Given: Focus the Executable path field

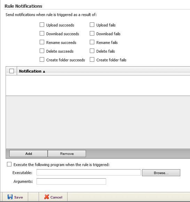Looking at the screenshot, I should [x=89, y=172].
